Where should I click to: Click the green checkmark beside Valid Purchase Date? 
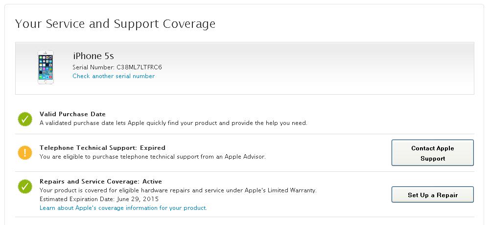pos(25,119)
